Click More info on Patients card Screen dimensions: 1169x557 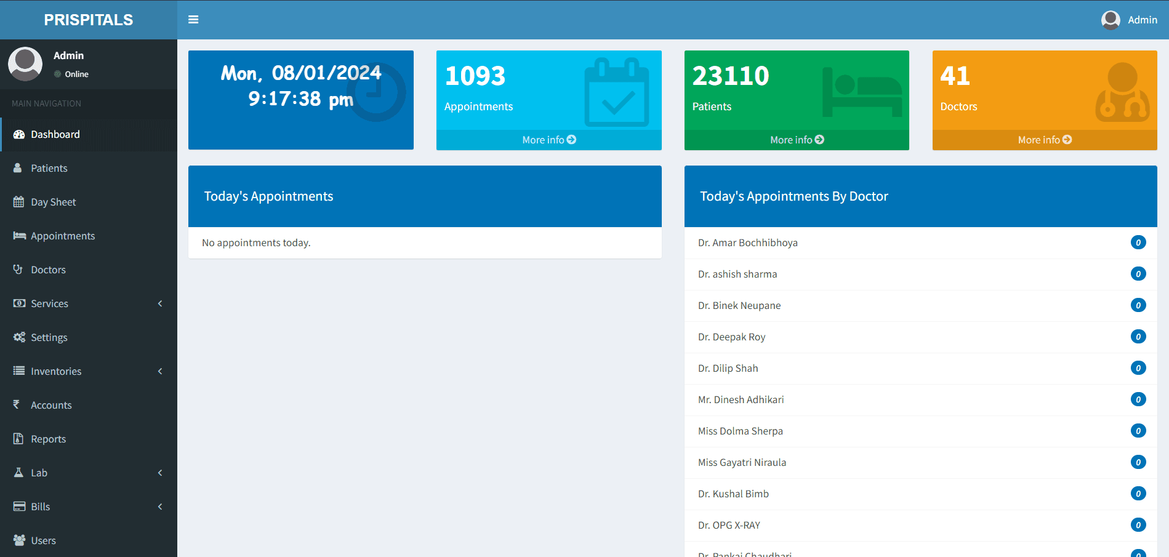[797, 140]
